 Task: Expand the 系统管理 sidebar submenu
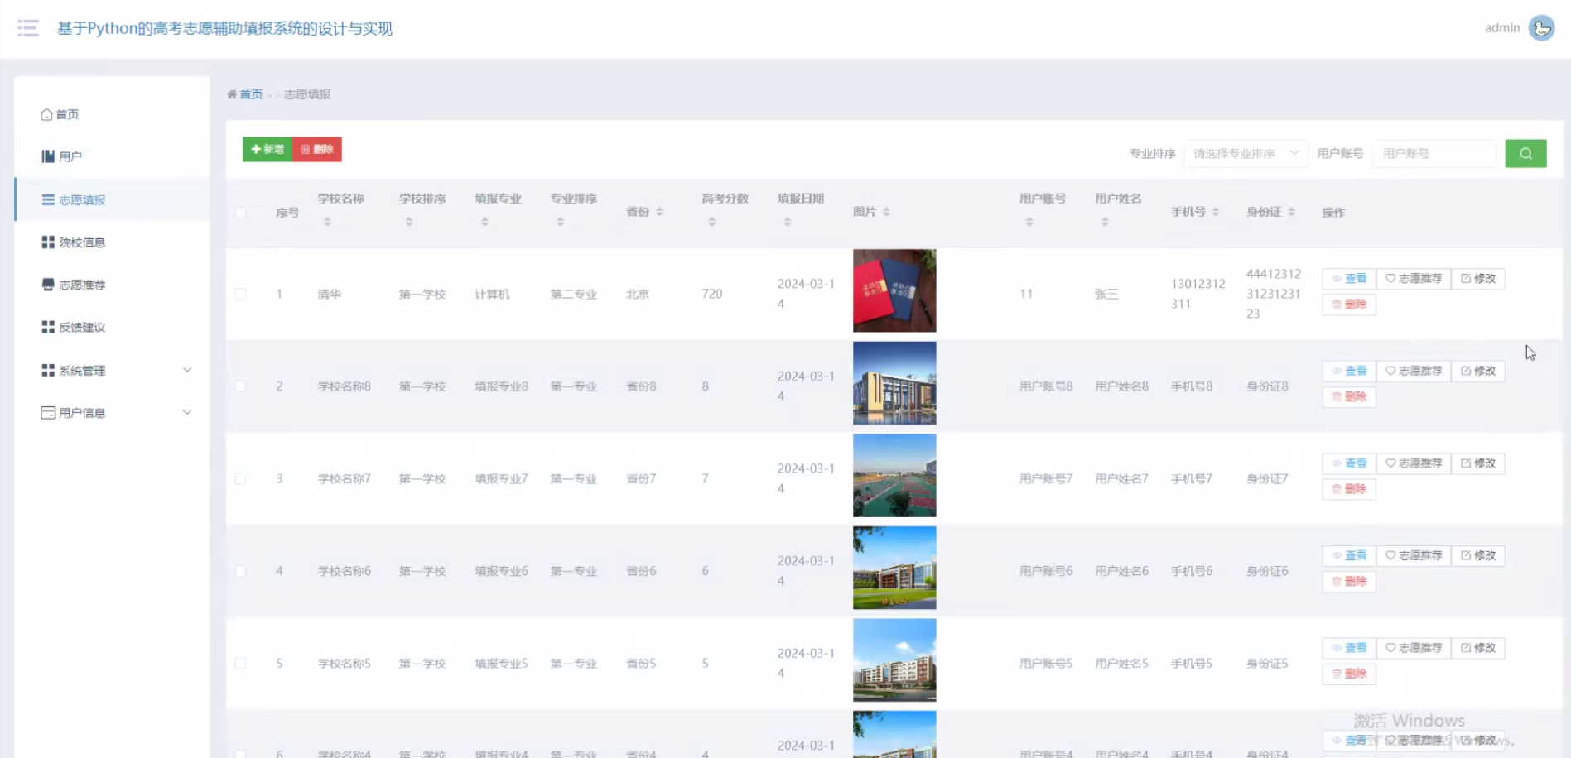pyautogui.click(x=112, y=370)
